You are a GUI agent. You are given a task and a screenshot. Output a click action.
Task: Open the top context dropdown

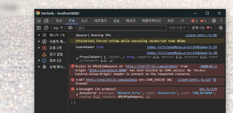tap(58, 28)
